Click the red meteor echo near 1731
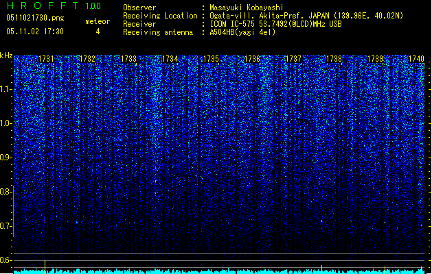Screen dimensions: 432x274 pos(45,221)
